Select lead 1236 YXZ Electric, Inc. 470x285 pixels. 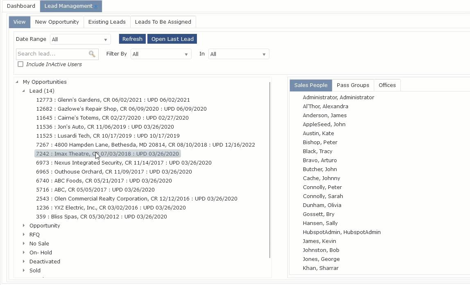pyautogui.click(x=111, y=207)
